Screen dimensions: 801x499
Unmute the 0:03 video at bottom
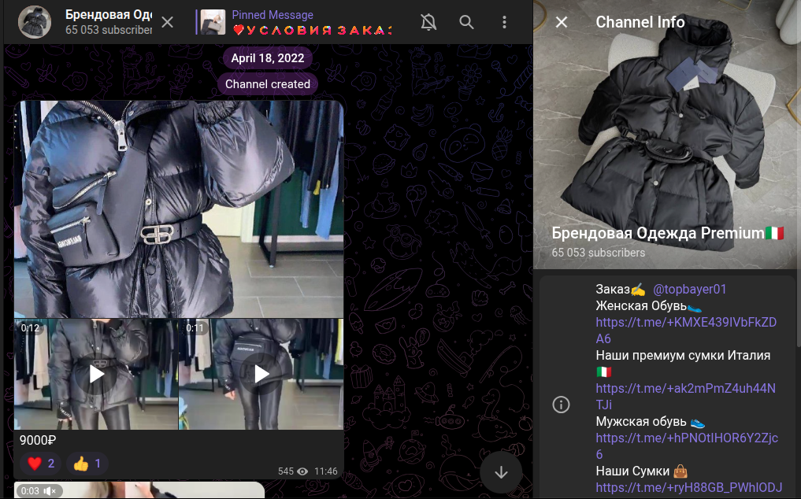point(50,491)
